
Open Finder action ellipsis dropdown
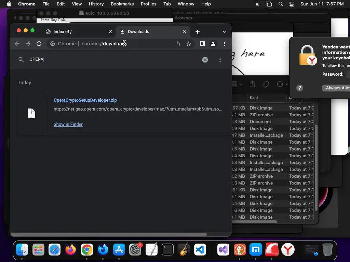coord(282,84)
